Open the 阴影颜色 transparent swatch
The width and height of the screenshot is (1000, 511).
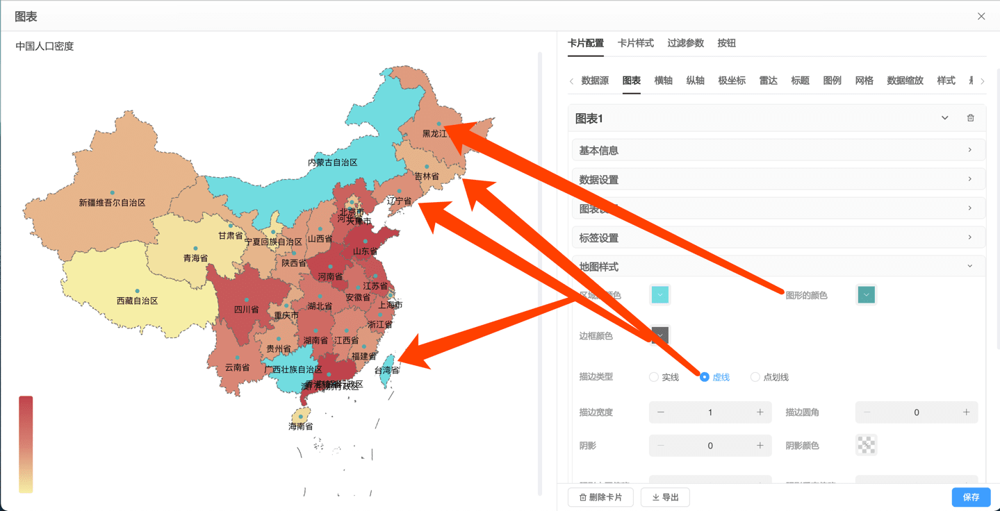click(x=866, y=445)
